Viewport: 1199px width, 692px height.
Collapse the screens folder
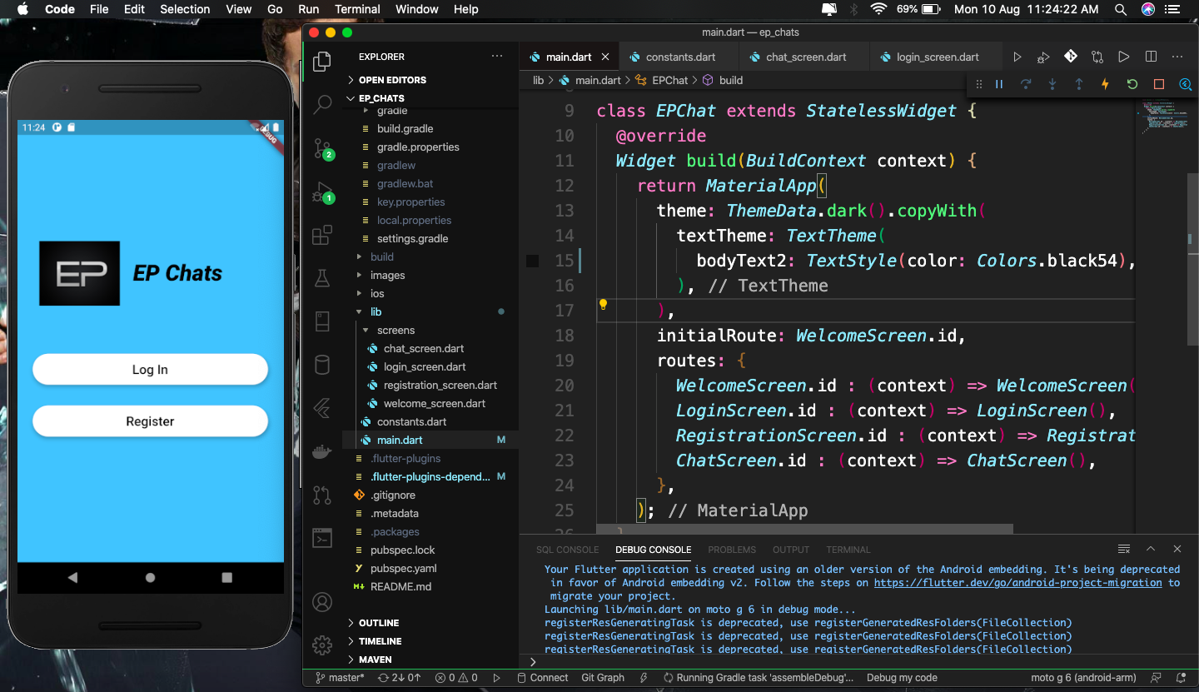pyautogui.click(x=396, y=330)
